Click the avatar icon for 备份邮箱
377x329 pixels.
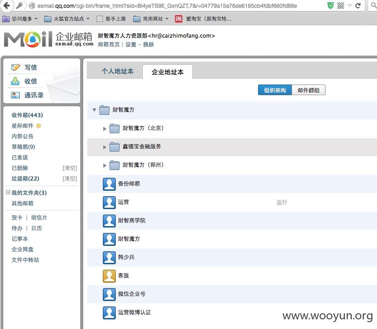point(109,184)
